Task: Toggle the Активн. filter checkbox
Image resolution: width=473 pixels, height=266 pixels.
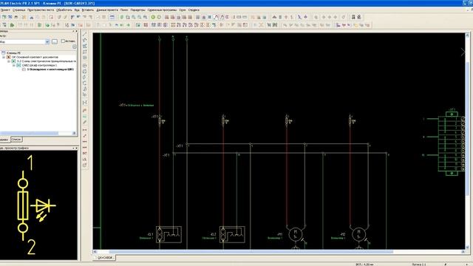Action: point(63,41)
